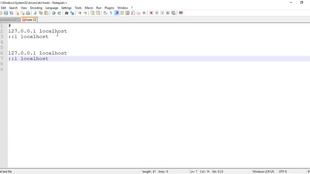Click the length : 81 status entry

point(149,172)
